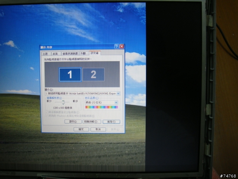Select monitor 1 thumbnail

tap(70, 75)
